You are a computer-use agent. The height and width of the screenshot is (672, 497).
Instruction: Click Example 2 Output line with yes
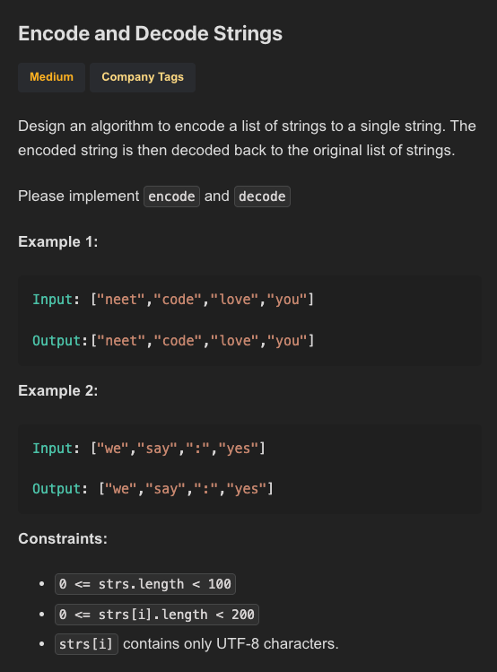point(153,489)
